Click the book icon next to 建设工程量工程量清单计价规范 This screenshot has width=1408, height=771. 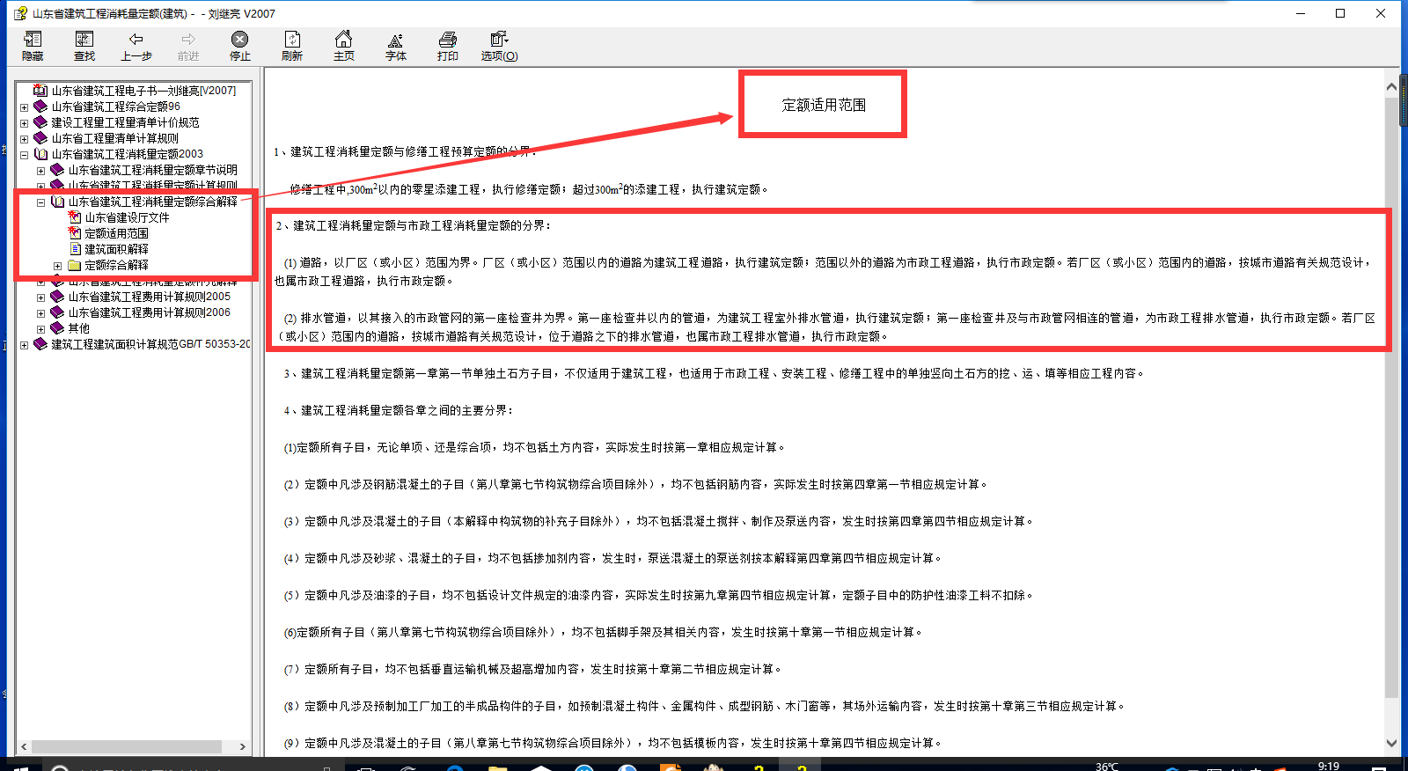pos(40,122)
